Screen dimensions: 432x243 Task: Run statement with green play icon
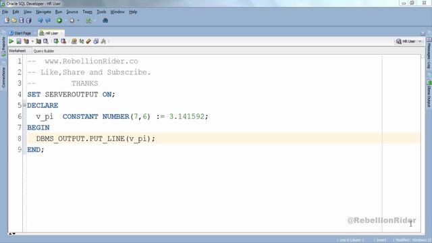point(11,41)
